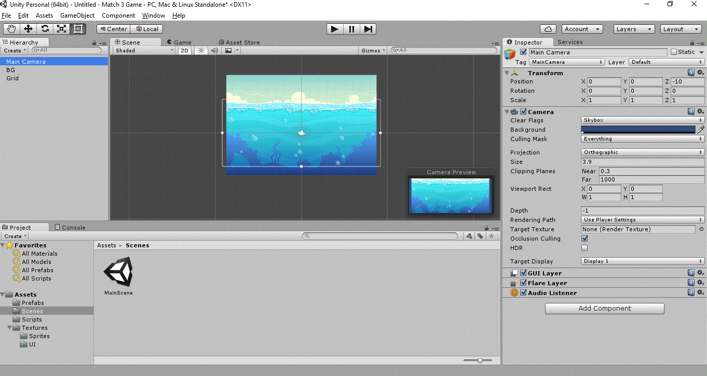Enable HDR for the camera
This screenshot has width=707, height=376.
[x=584, y=248]
